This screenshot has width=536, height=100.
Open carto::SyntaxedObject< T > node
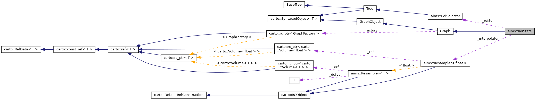[294, 19]
